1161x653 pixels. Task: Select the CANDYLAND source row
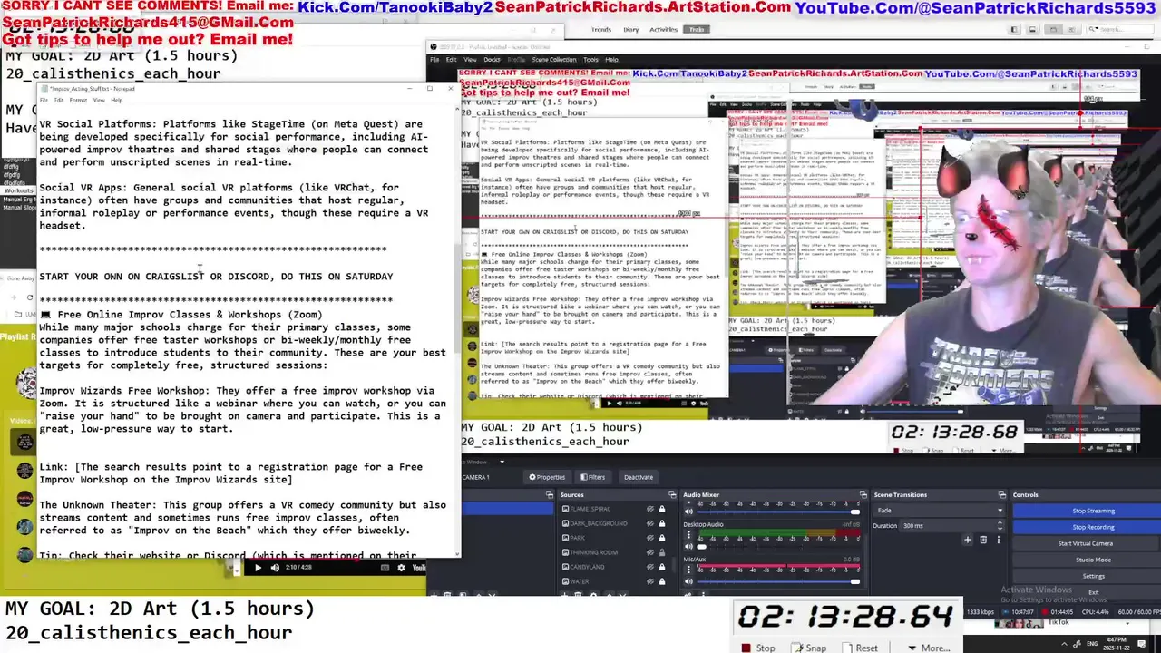[615, 567]
